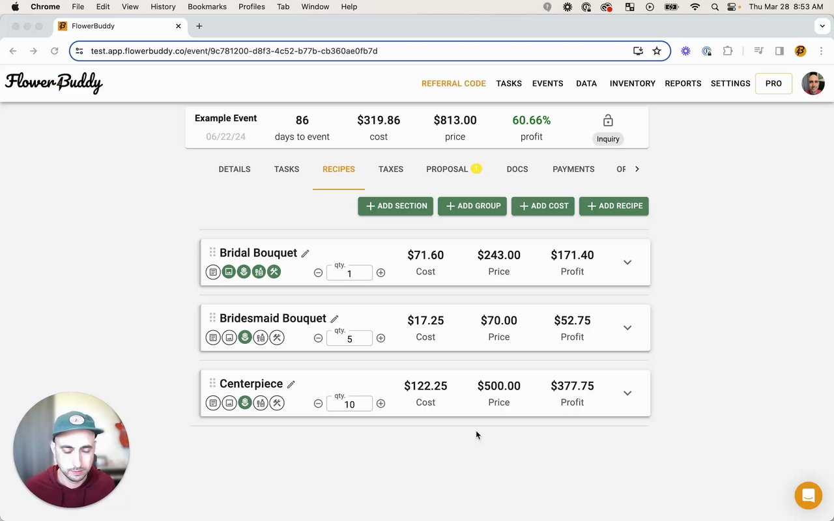Click the Bridal Bouquet qty field

(349, 273)
